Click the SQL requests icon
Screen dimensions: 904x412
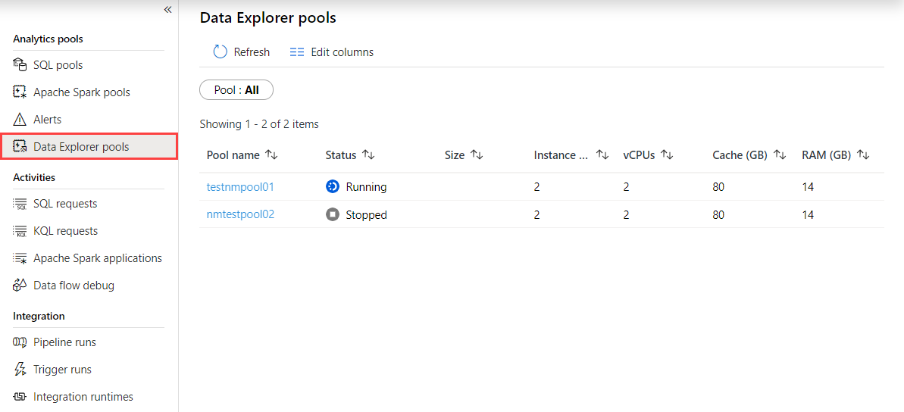pyautogui.click(x=20, y=204)
